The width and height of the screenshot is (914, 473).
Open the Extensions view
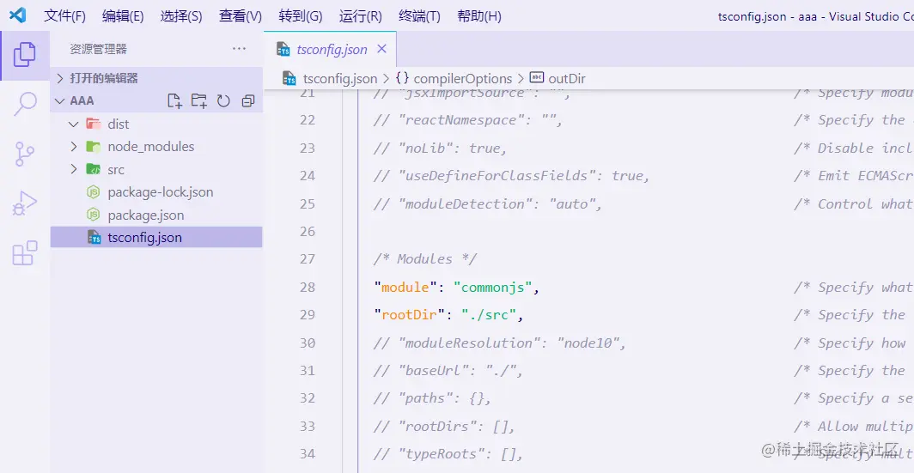click(24, 253)
